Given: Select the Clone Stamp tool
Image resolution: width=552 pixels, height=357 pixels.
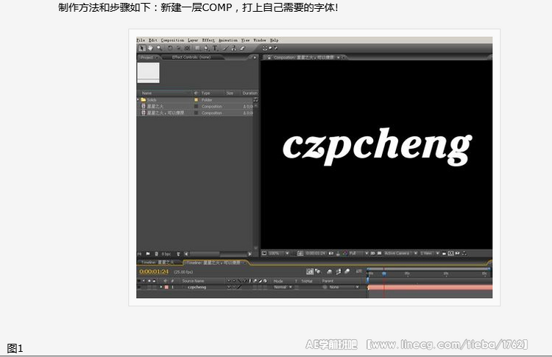Looking at the screenshot, I should point(234,49).
